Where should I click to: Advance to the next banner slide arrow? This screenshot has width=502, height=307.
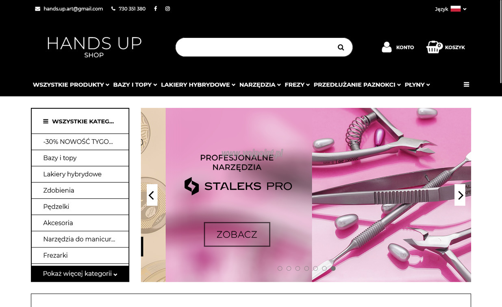pyautogui.click(x=460, y=195)
